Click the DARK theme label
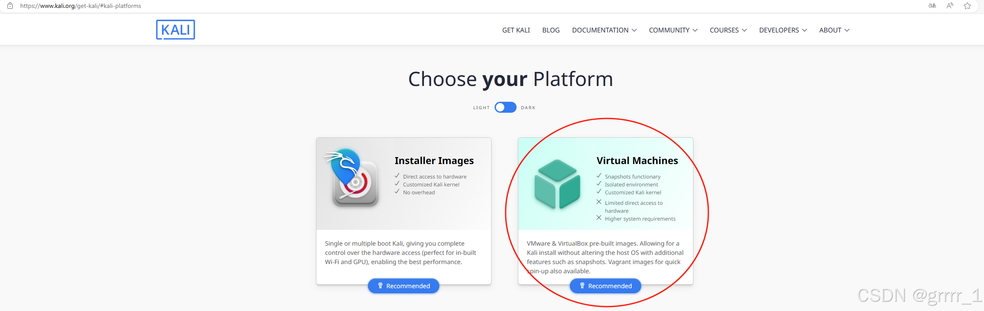Image resolution: width=984 pixels, height=311 pixels. click(528, 108)
